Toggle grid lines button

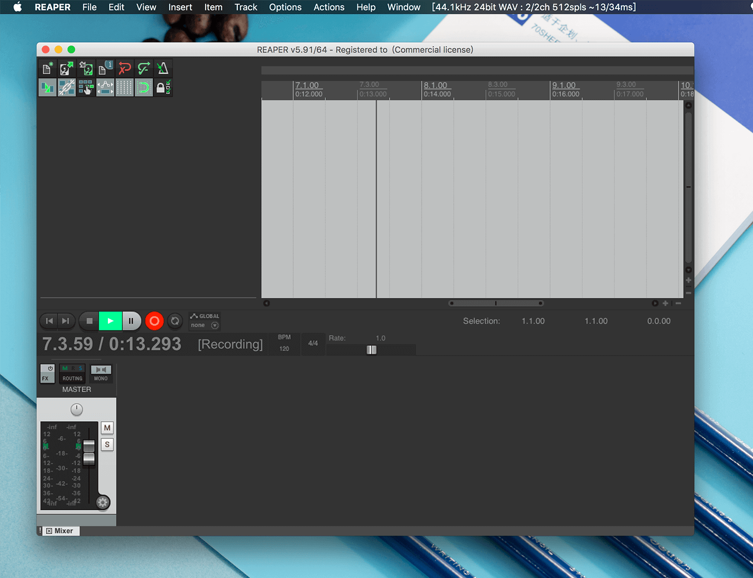point(125,88)
